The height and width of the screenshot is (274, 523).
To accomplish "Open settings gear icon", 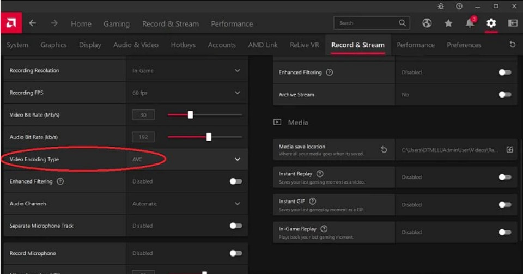I will point(491,23).
